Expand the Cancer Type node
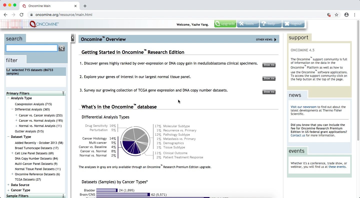The image size is (360, 198). tap(8, 190)
